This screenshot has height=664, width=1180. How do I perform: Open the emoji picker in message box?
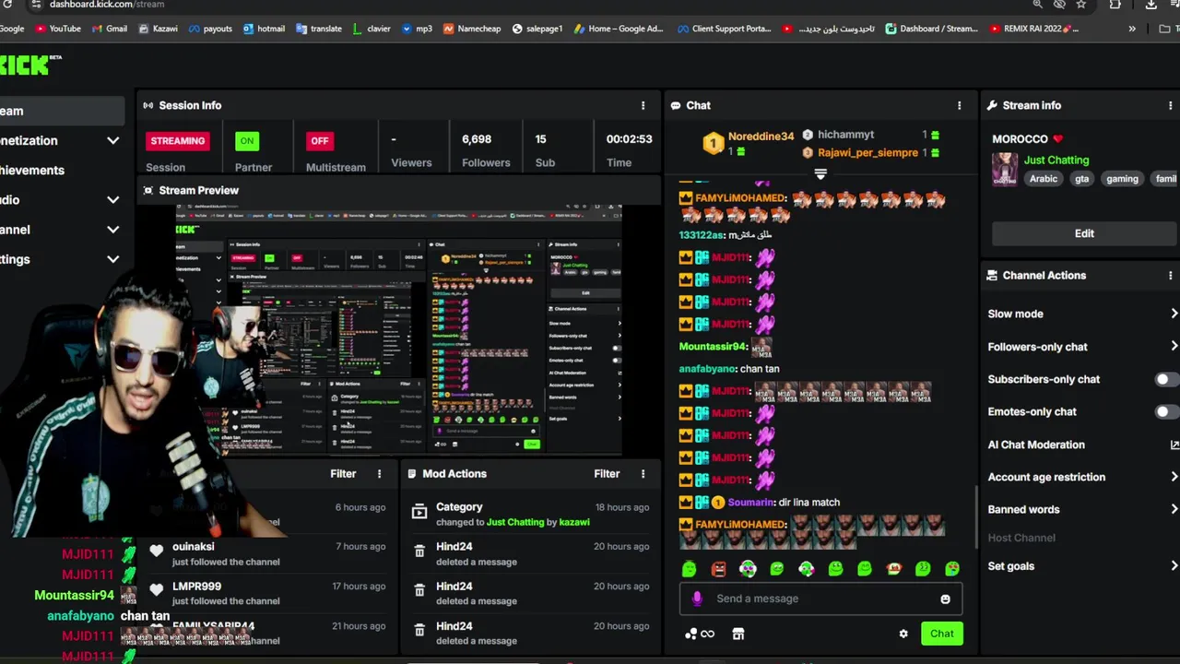(945, 599)
